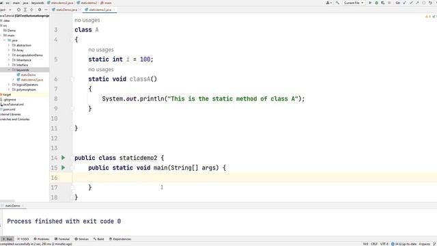The width and height of the screenshot is (437, 246).
Task: Expand the polymorphism folder
Action: point(9,90)
